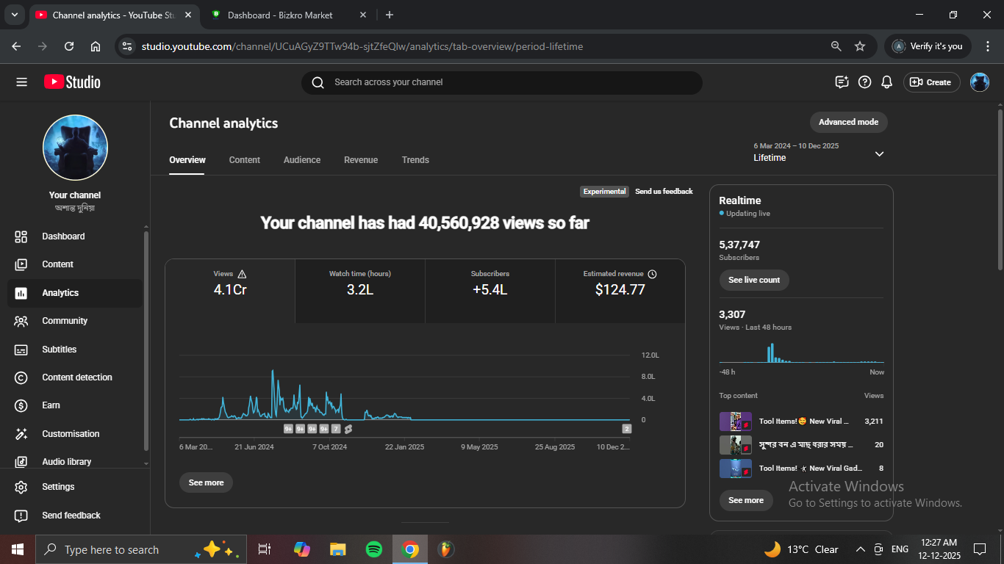Switch to the Audience tab
Screen dimensions: 1004x564
pyautogui.click(x=302, y=160)
